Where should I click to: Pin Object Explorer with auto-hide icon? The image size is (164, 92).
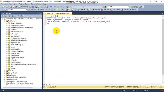pos(39,13)
